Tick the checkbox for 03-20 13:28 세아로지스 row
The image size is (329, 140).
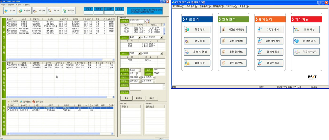tap(8, 31)
